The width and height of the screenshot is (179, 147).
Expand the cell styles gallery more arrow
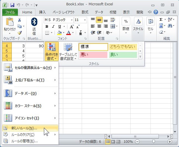(x=140, y=57)
